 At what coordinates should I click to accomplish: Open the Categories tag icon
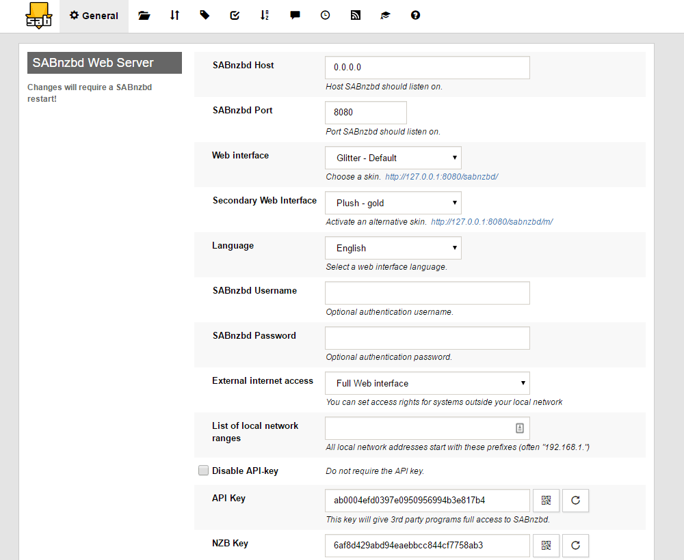205,16
